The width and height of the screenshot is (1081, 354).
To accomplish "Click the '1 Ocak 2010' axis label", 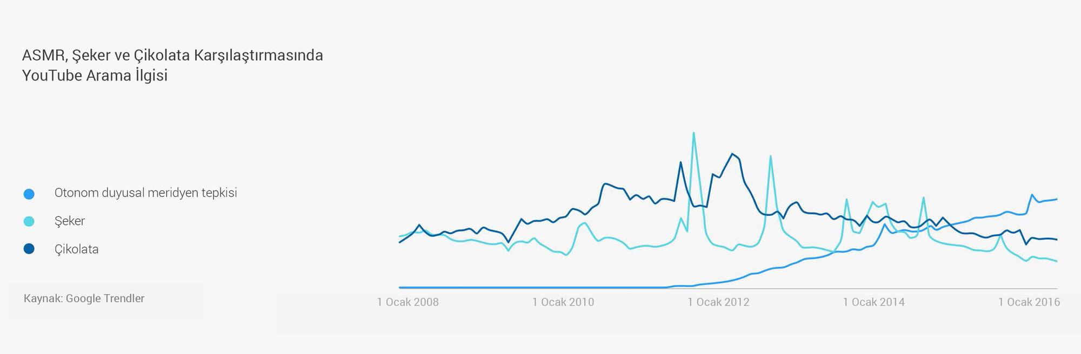I will [x=563, y=302].
